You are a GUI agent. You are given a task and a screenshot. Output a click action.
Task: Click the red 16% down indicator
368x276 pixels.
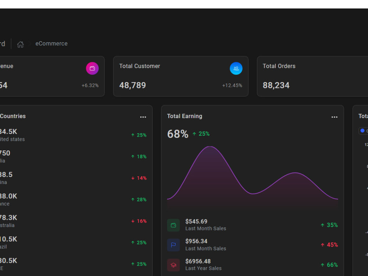pyautogui.click(x=139, y=221)
